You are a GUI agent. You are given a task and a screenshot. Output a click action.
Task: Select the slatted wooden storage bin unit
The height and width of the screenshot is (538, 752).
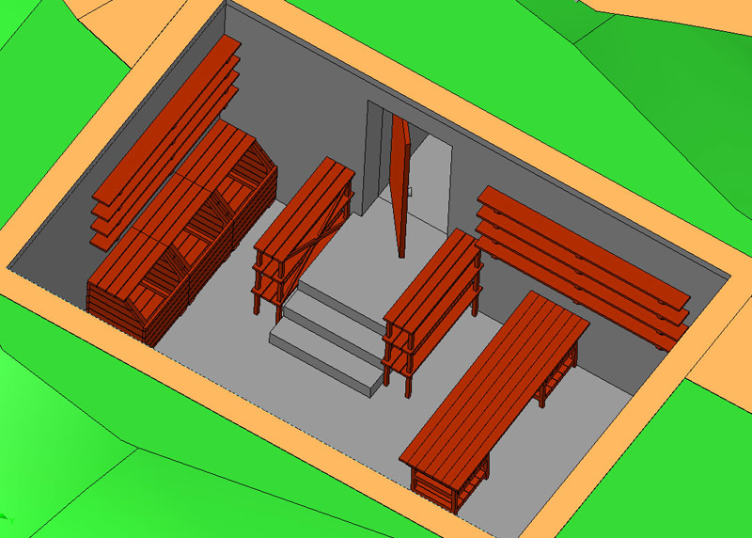[181, 232]
